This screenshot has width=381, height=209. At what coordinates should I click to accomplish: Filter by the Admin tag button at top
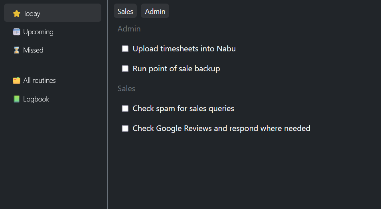pos(155,11)
